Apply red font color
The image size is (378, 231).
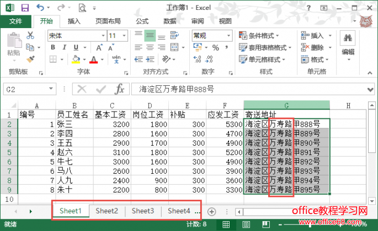pos(94,59)
